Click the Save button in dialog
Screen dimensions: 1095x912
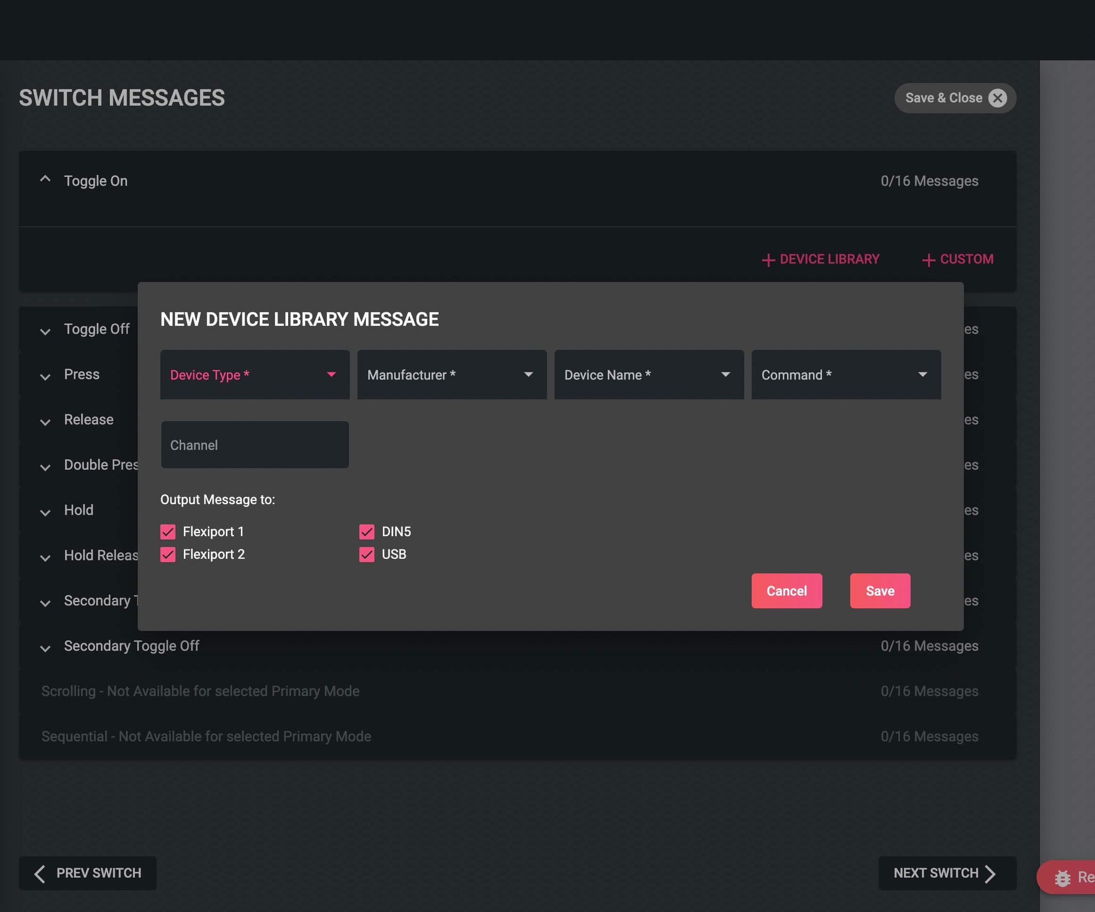click(x=880, y=591)
